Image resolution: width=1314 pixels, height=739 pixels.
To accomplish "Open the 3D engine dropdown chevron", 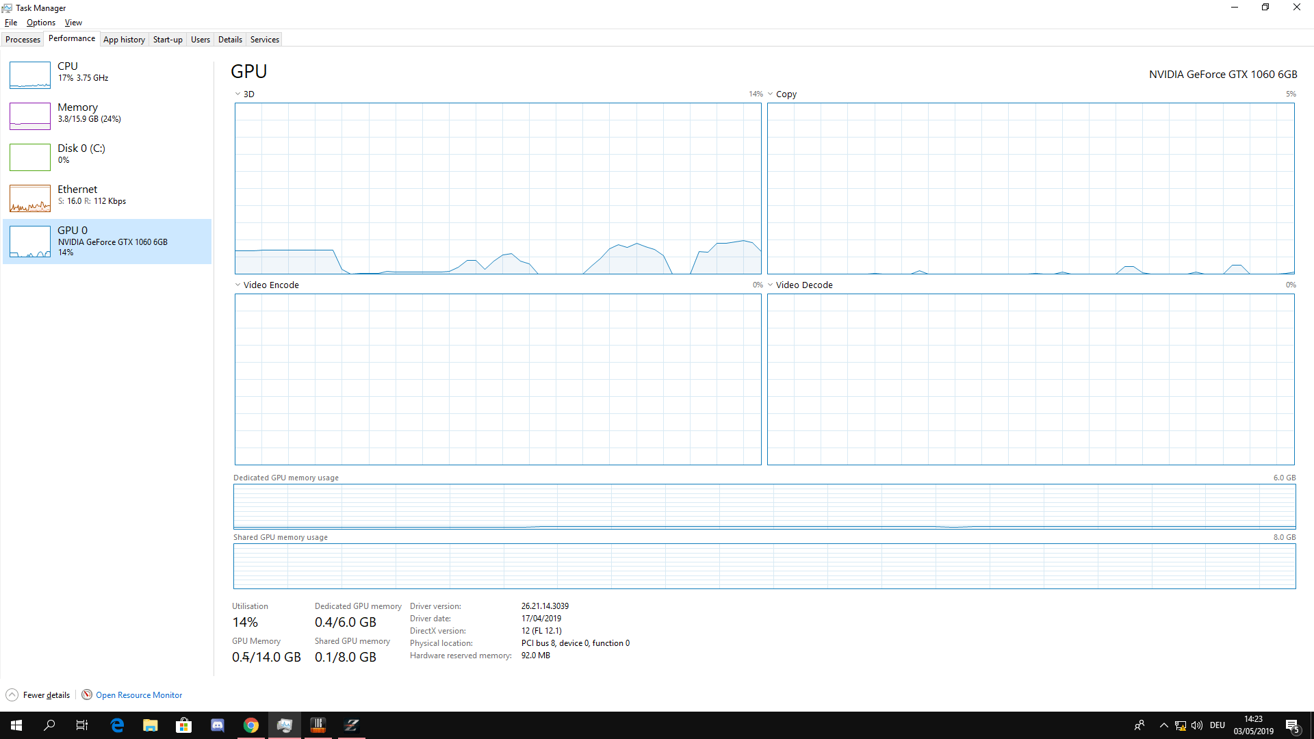I will point(237,94).
